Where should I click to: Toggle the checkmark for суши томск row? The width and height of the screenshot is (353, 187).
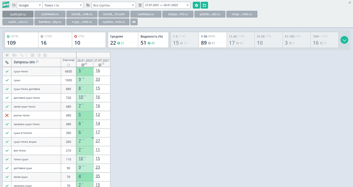click(7, 71)
